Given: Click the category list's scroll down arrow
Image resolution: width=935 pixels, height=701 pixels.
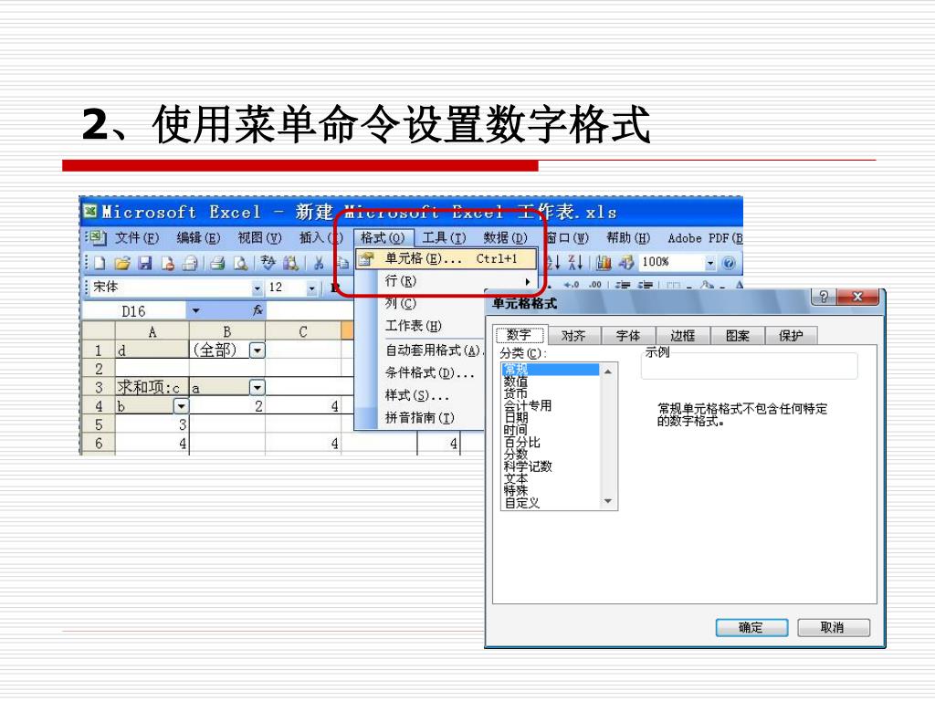Looking at the screenshot, I should coord(608,501).
